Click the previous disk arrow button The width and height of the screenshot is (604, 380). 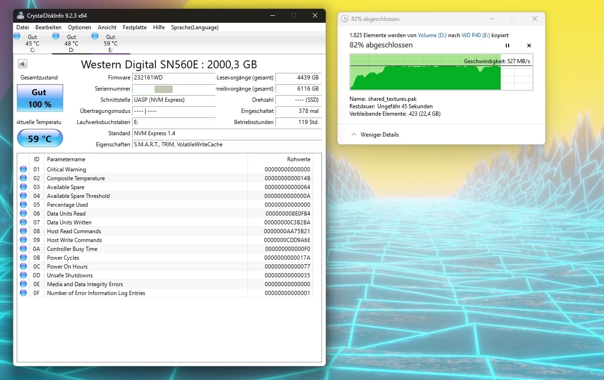[22, 64]
